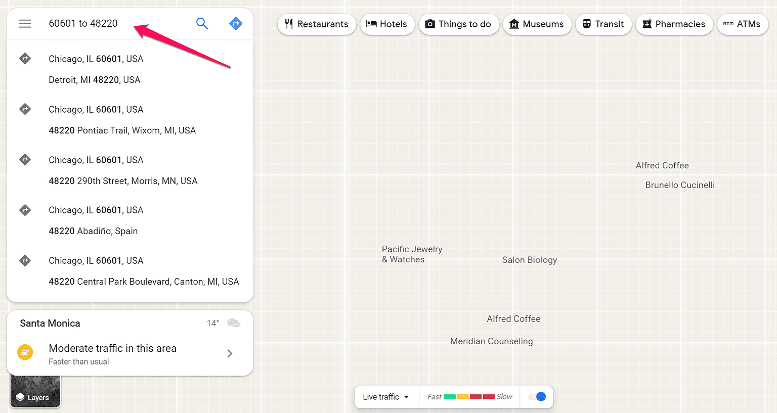Click the camera icon on Things to do
Screen dimensions: 777x413
pyautogui.click(x=430, y=24)
